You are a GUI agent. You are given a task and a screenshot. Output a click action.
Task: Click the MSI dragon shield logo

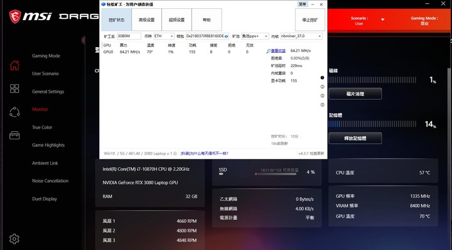pyautogui.click(x=15, y=16)
